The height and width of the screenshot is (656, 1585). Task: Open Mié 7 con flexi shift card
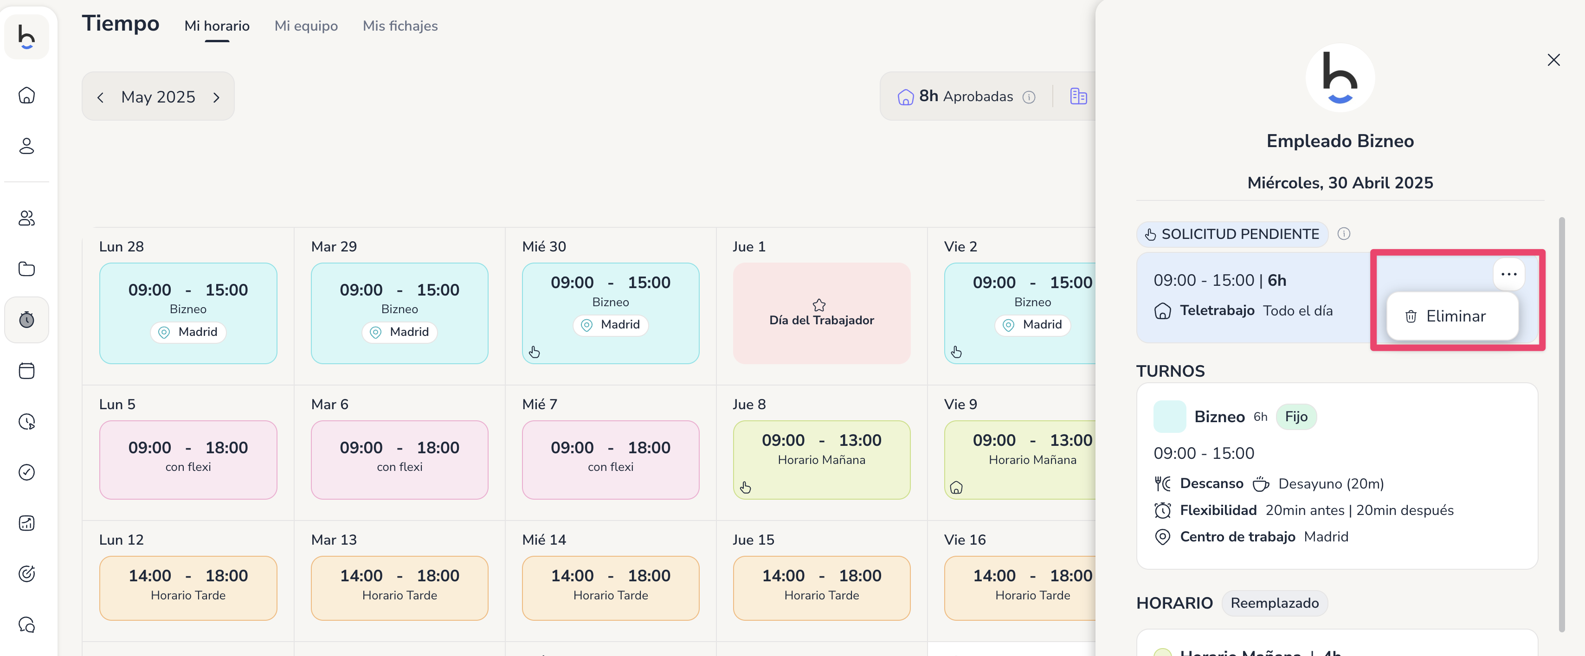(610, 460)
